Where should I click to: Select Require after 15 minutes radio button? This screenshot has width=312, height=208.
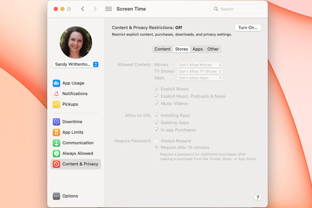pos(156,147)
